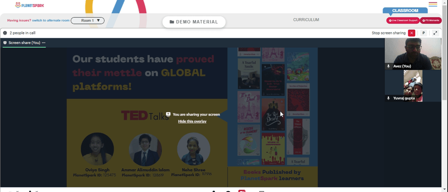448x192 pixels.
Task: Click When It Happened book cover
Action: coord(273,149)
